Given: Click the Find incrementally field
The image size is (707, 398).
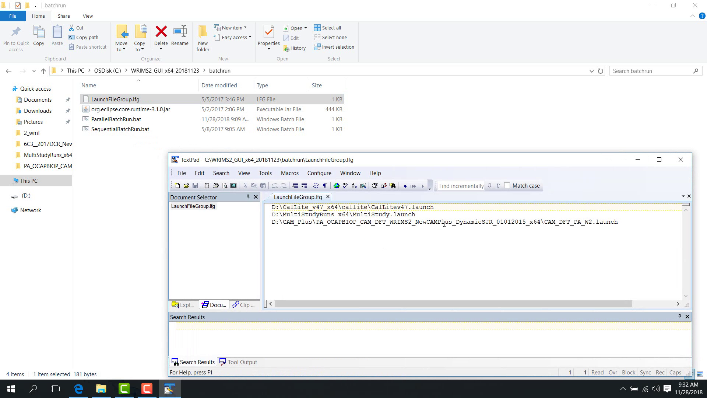Looking at the screenshot, I should tap(461, 186).
